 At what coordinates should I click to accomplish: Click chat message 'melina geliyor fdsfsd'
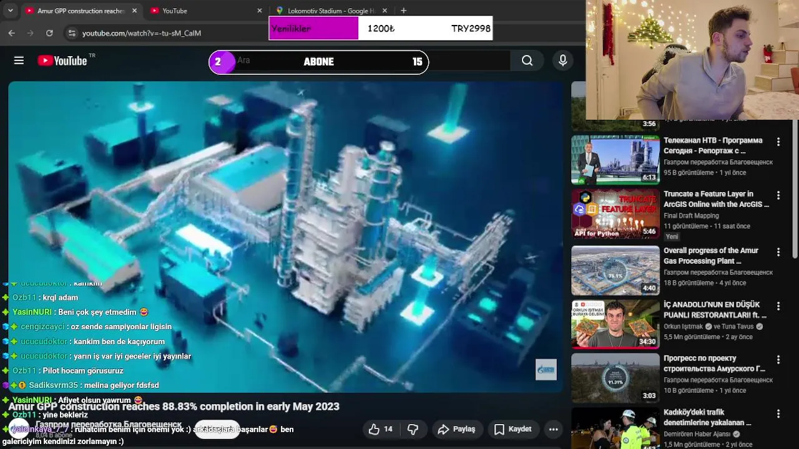[120, 385]
